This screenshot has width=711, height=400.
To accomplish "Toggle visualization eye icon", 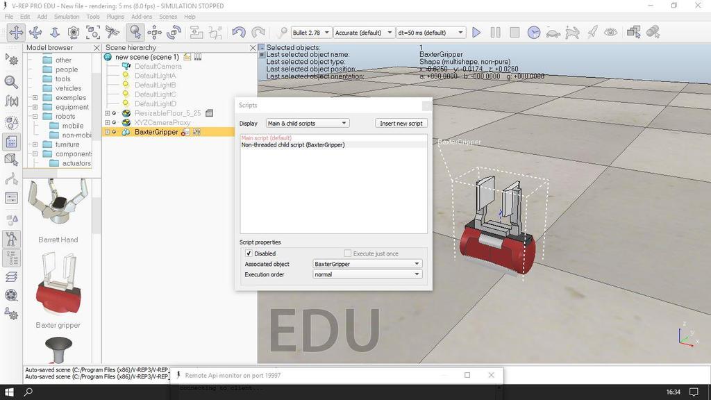I will coord(611,32).
